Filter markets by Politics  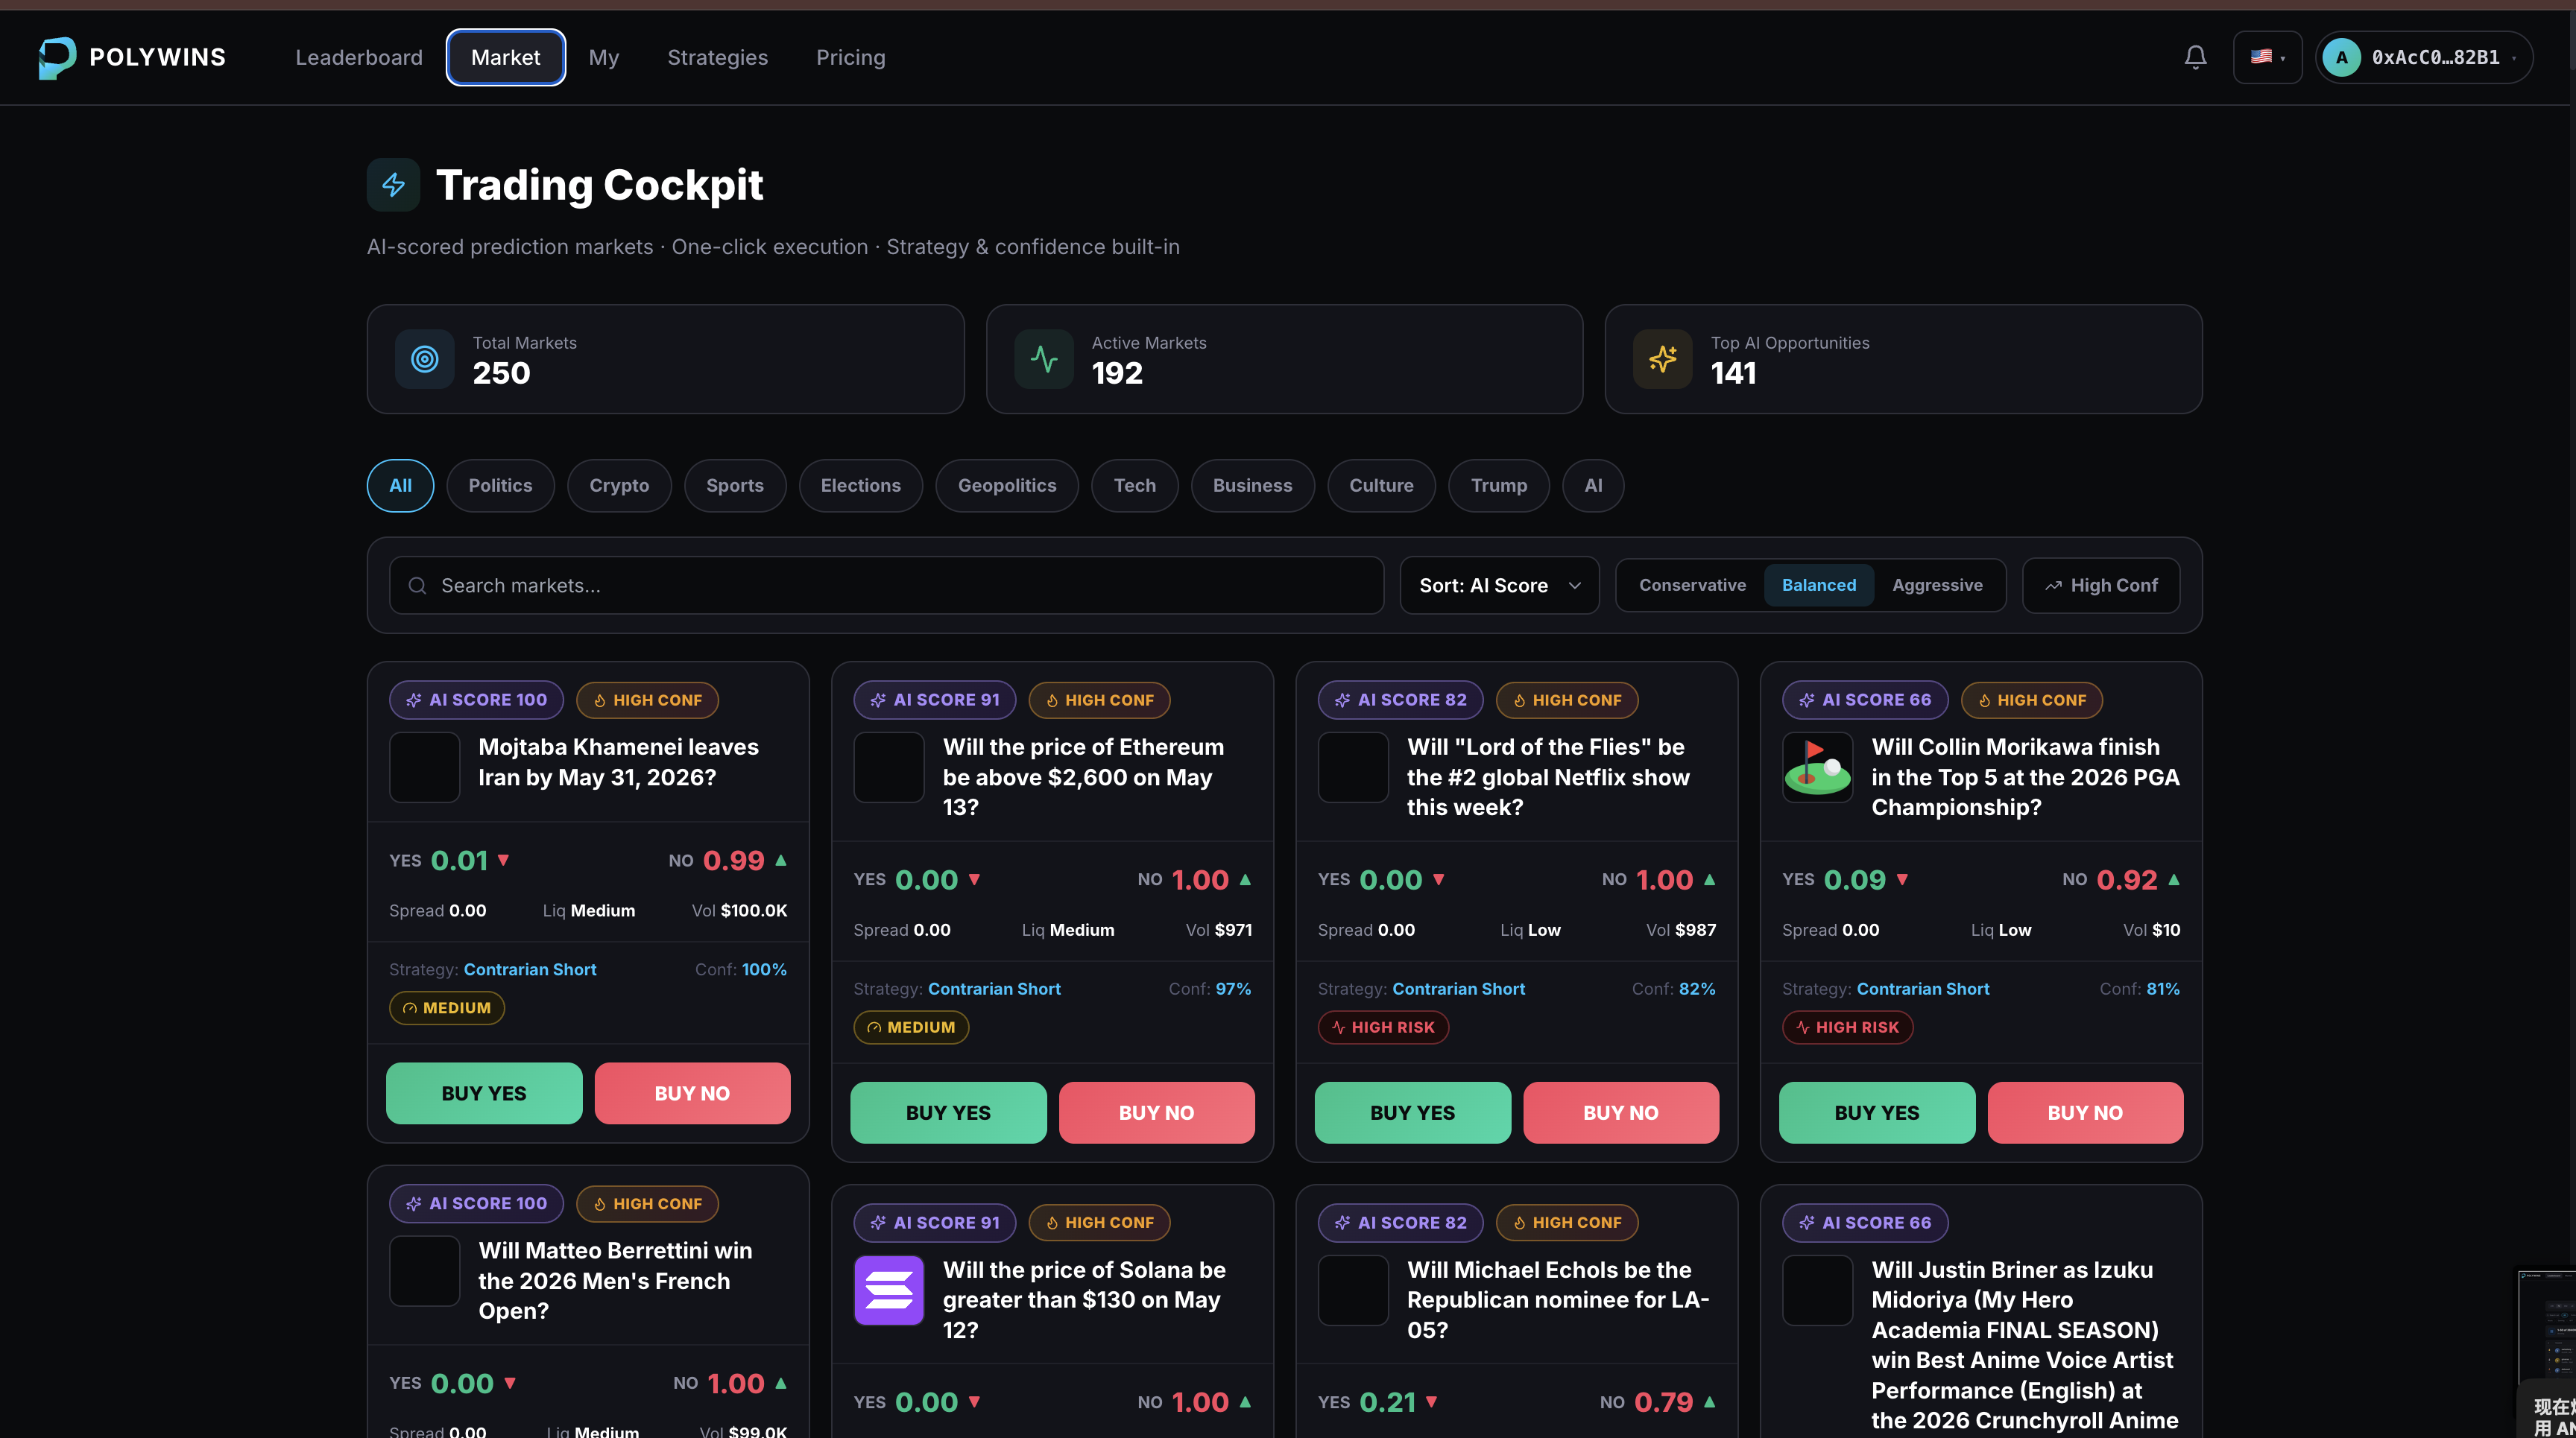[500, 486]
